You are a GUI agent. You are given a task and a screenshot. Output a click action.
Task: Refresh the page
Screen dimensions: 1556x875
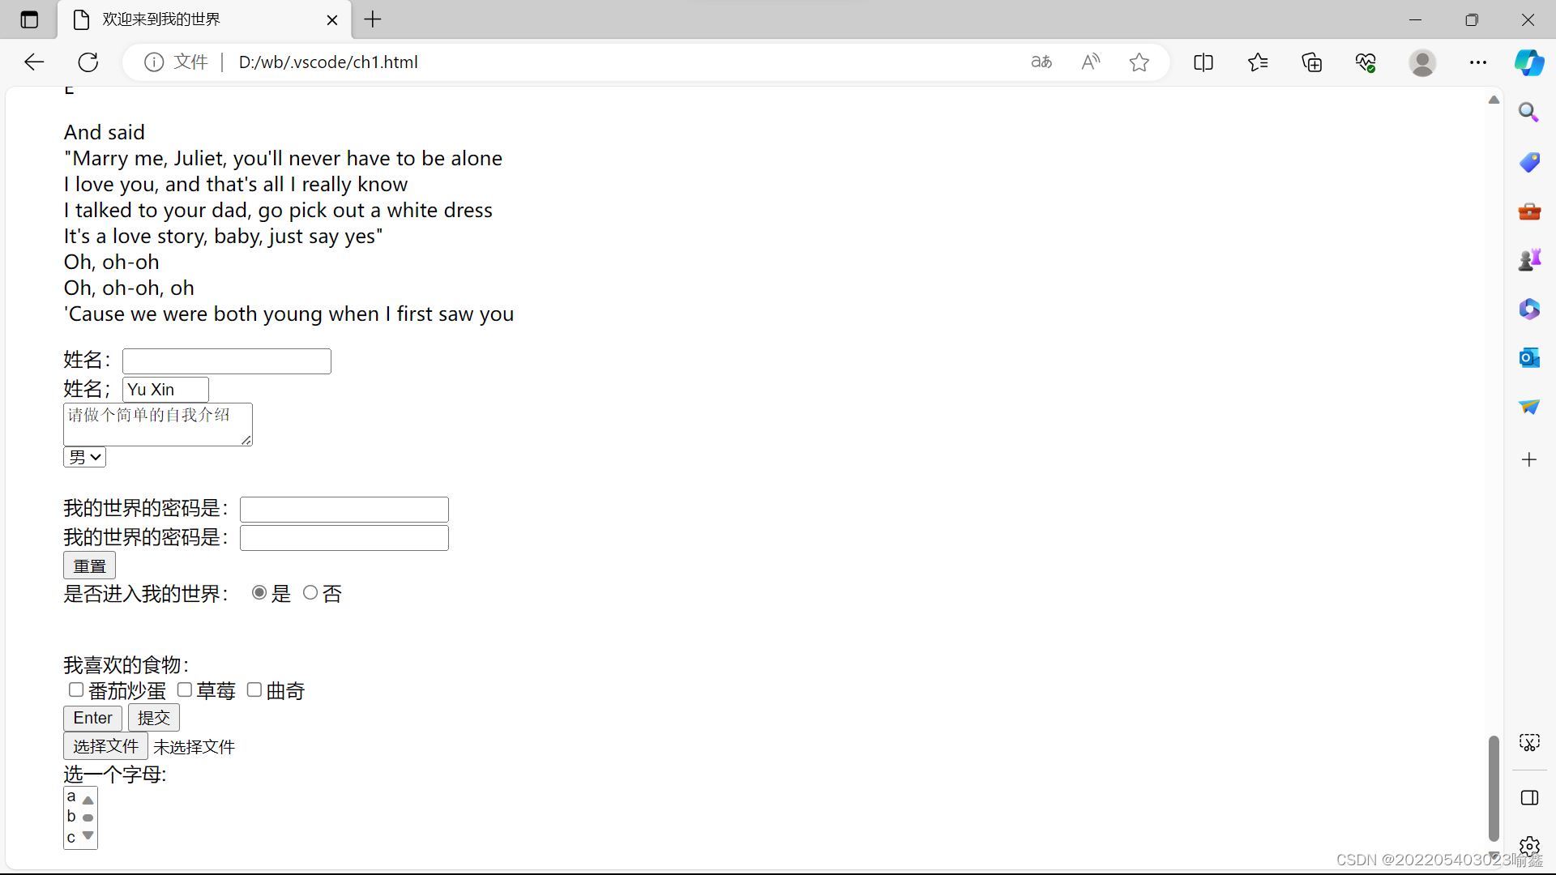pos(88,62)
